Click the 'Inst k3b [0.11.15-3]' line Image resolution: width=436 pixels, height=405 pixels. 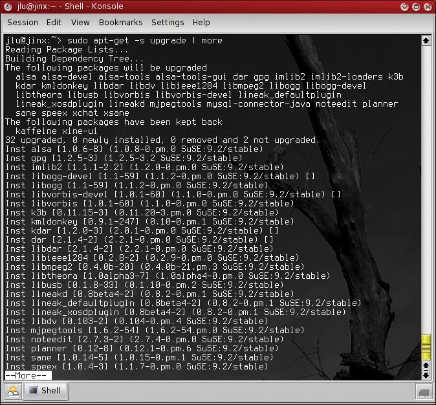tap(142, 212)
